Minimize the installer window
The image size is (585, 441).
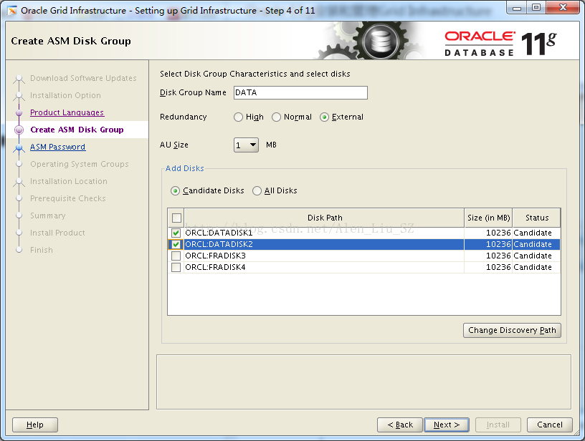click(x=517, y=8)
